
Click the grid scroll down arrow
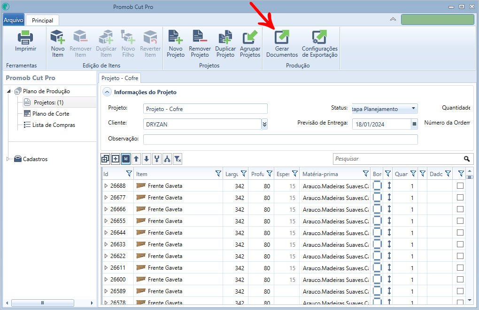(x=470, y=300)
